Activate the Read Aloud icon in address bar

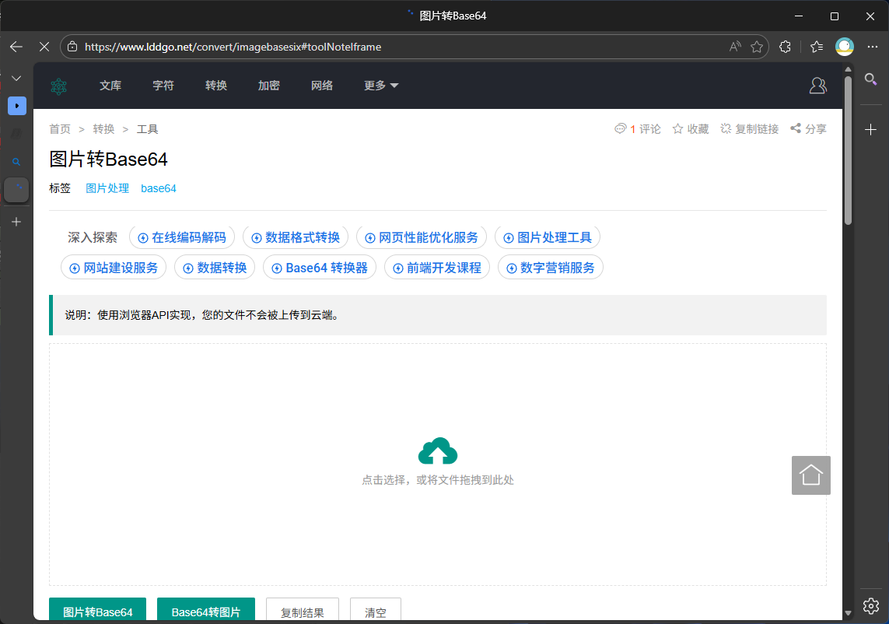click(735, 47)
